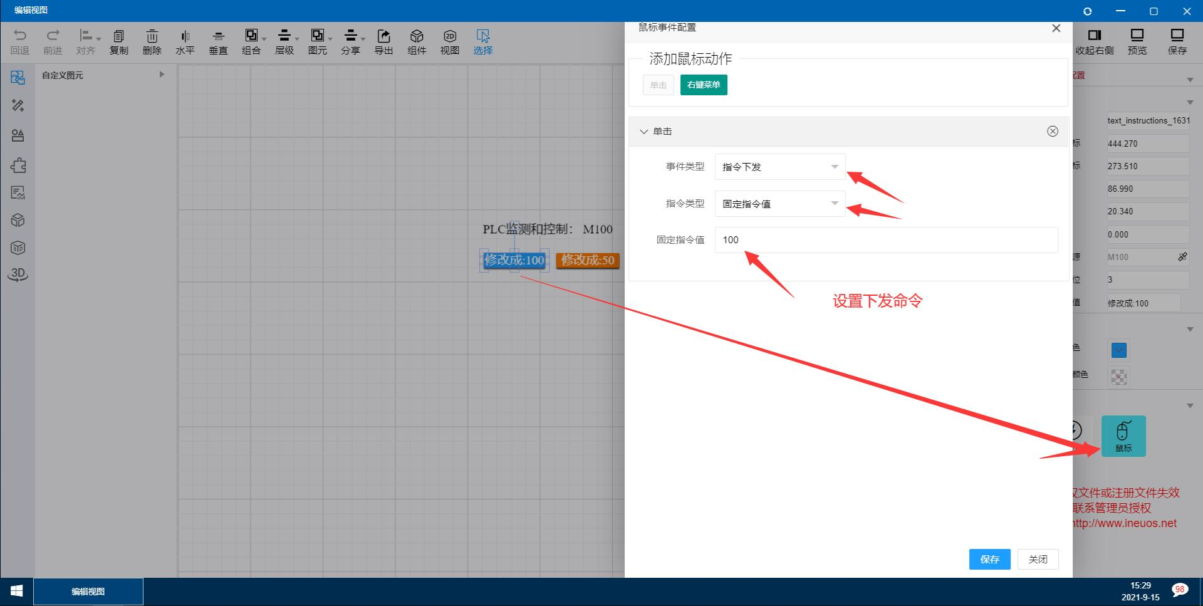1203x606 pixels.
Task: Click the text_instructions name field
Action: (1148, 120)
